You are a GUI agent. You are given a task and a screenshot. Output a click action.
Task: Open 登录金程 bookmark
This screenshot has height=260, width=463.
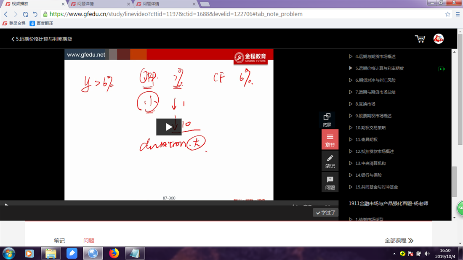tap(14, 23)
